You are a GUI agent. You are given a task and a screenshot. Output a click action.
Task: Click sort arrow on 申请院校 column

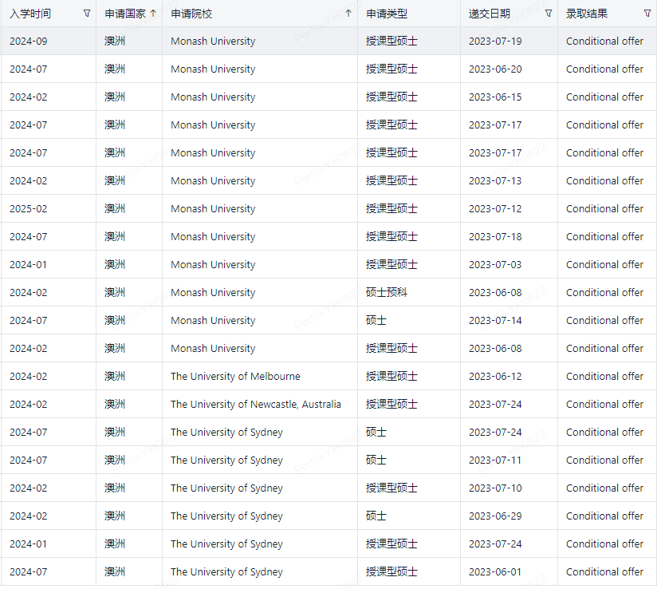pos(348,14)
